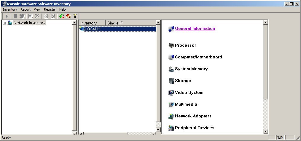Image resolution: width=301 pixels, height=141 pixels.
Task: Click the application icon in title bar
Action: 4,4
